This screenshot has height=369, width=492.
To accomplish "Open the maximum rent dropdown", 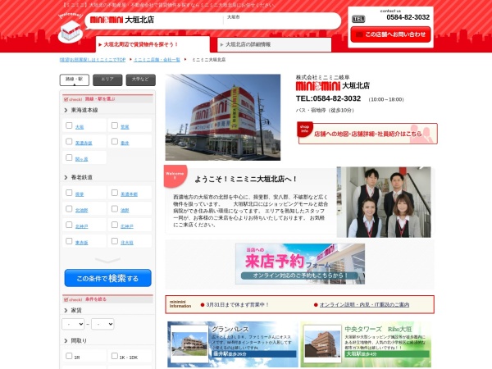I will click(102, 324).
